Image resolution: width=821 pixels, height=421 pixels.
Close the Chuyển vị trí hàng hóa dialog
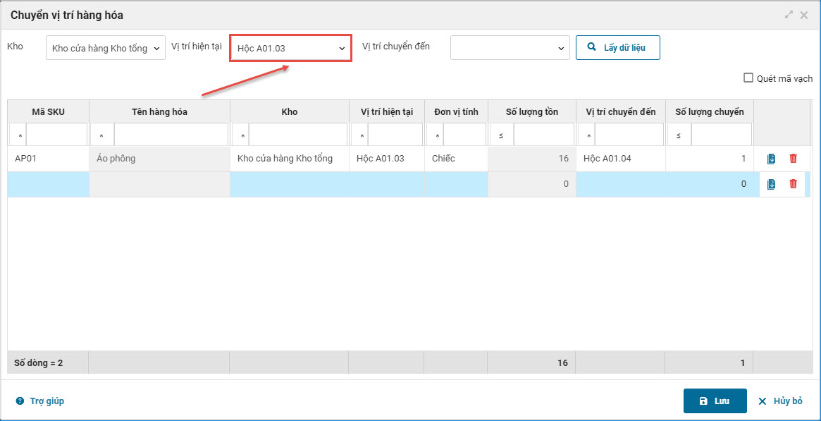coord(804,15)
